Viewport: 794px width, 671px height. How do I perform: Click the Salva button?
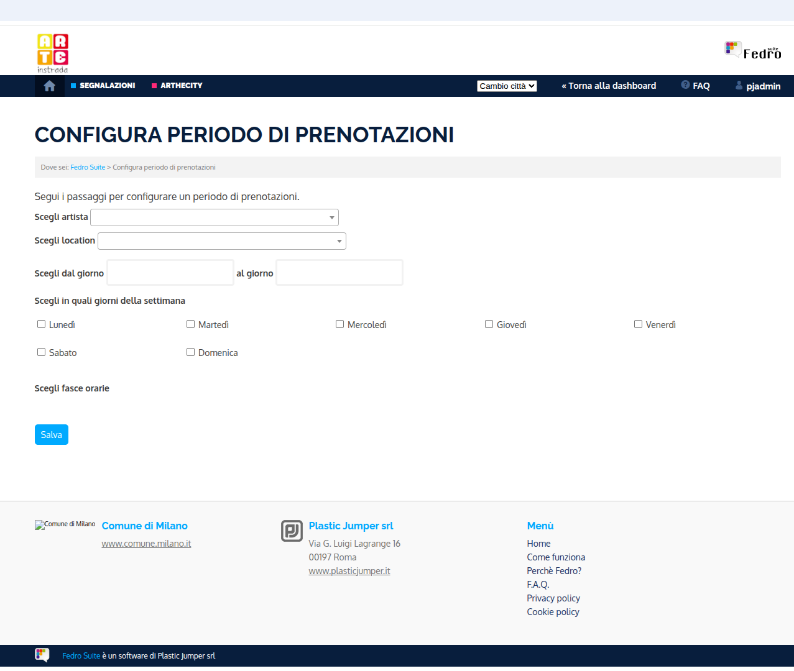point(52,435)
